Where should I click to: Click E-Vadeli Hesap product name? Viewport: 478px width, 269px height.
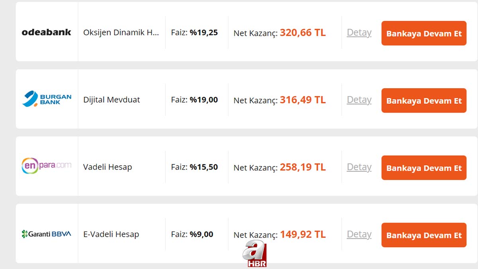click(x=111, y=234)
